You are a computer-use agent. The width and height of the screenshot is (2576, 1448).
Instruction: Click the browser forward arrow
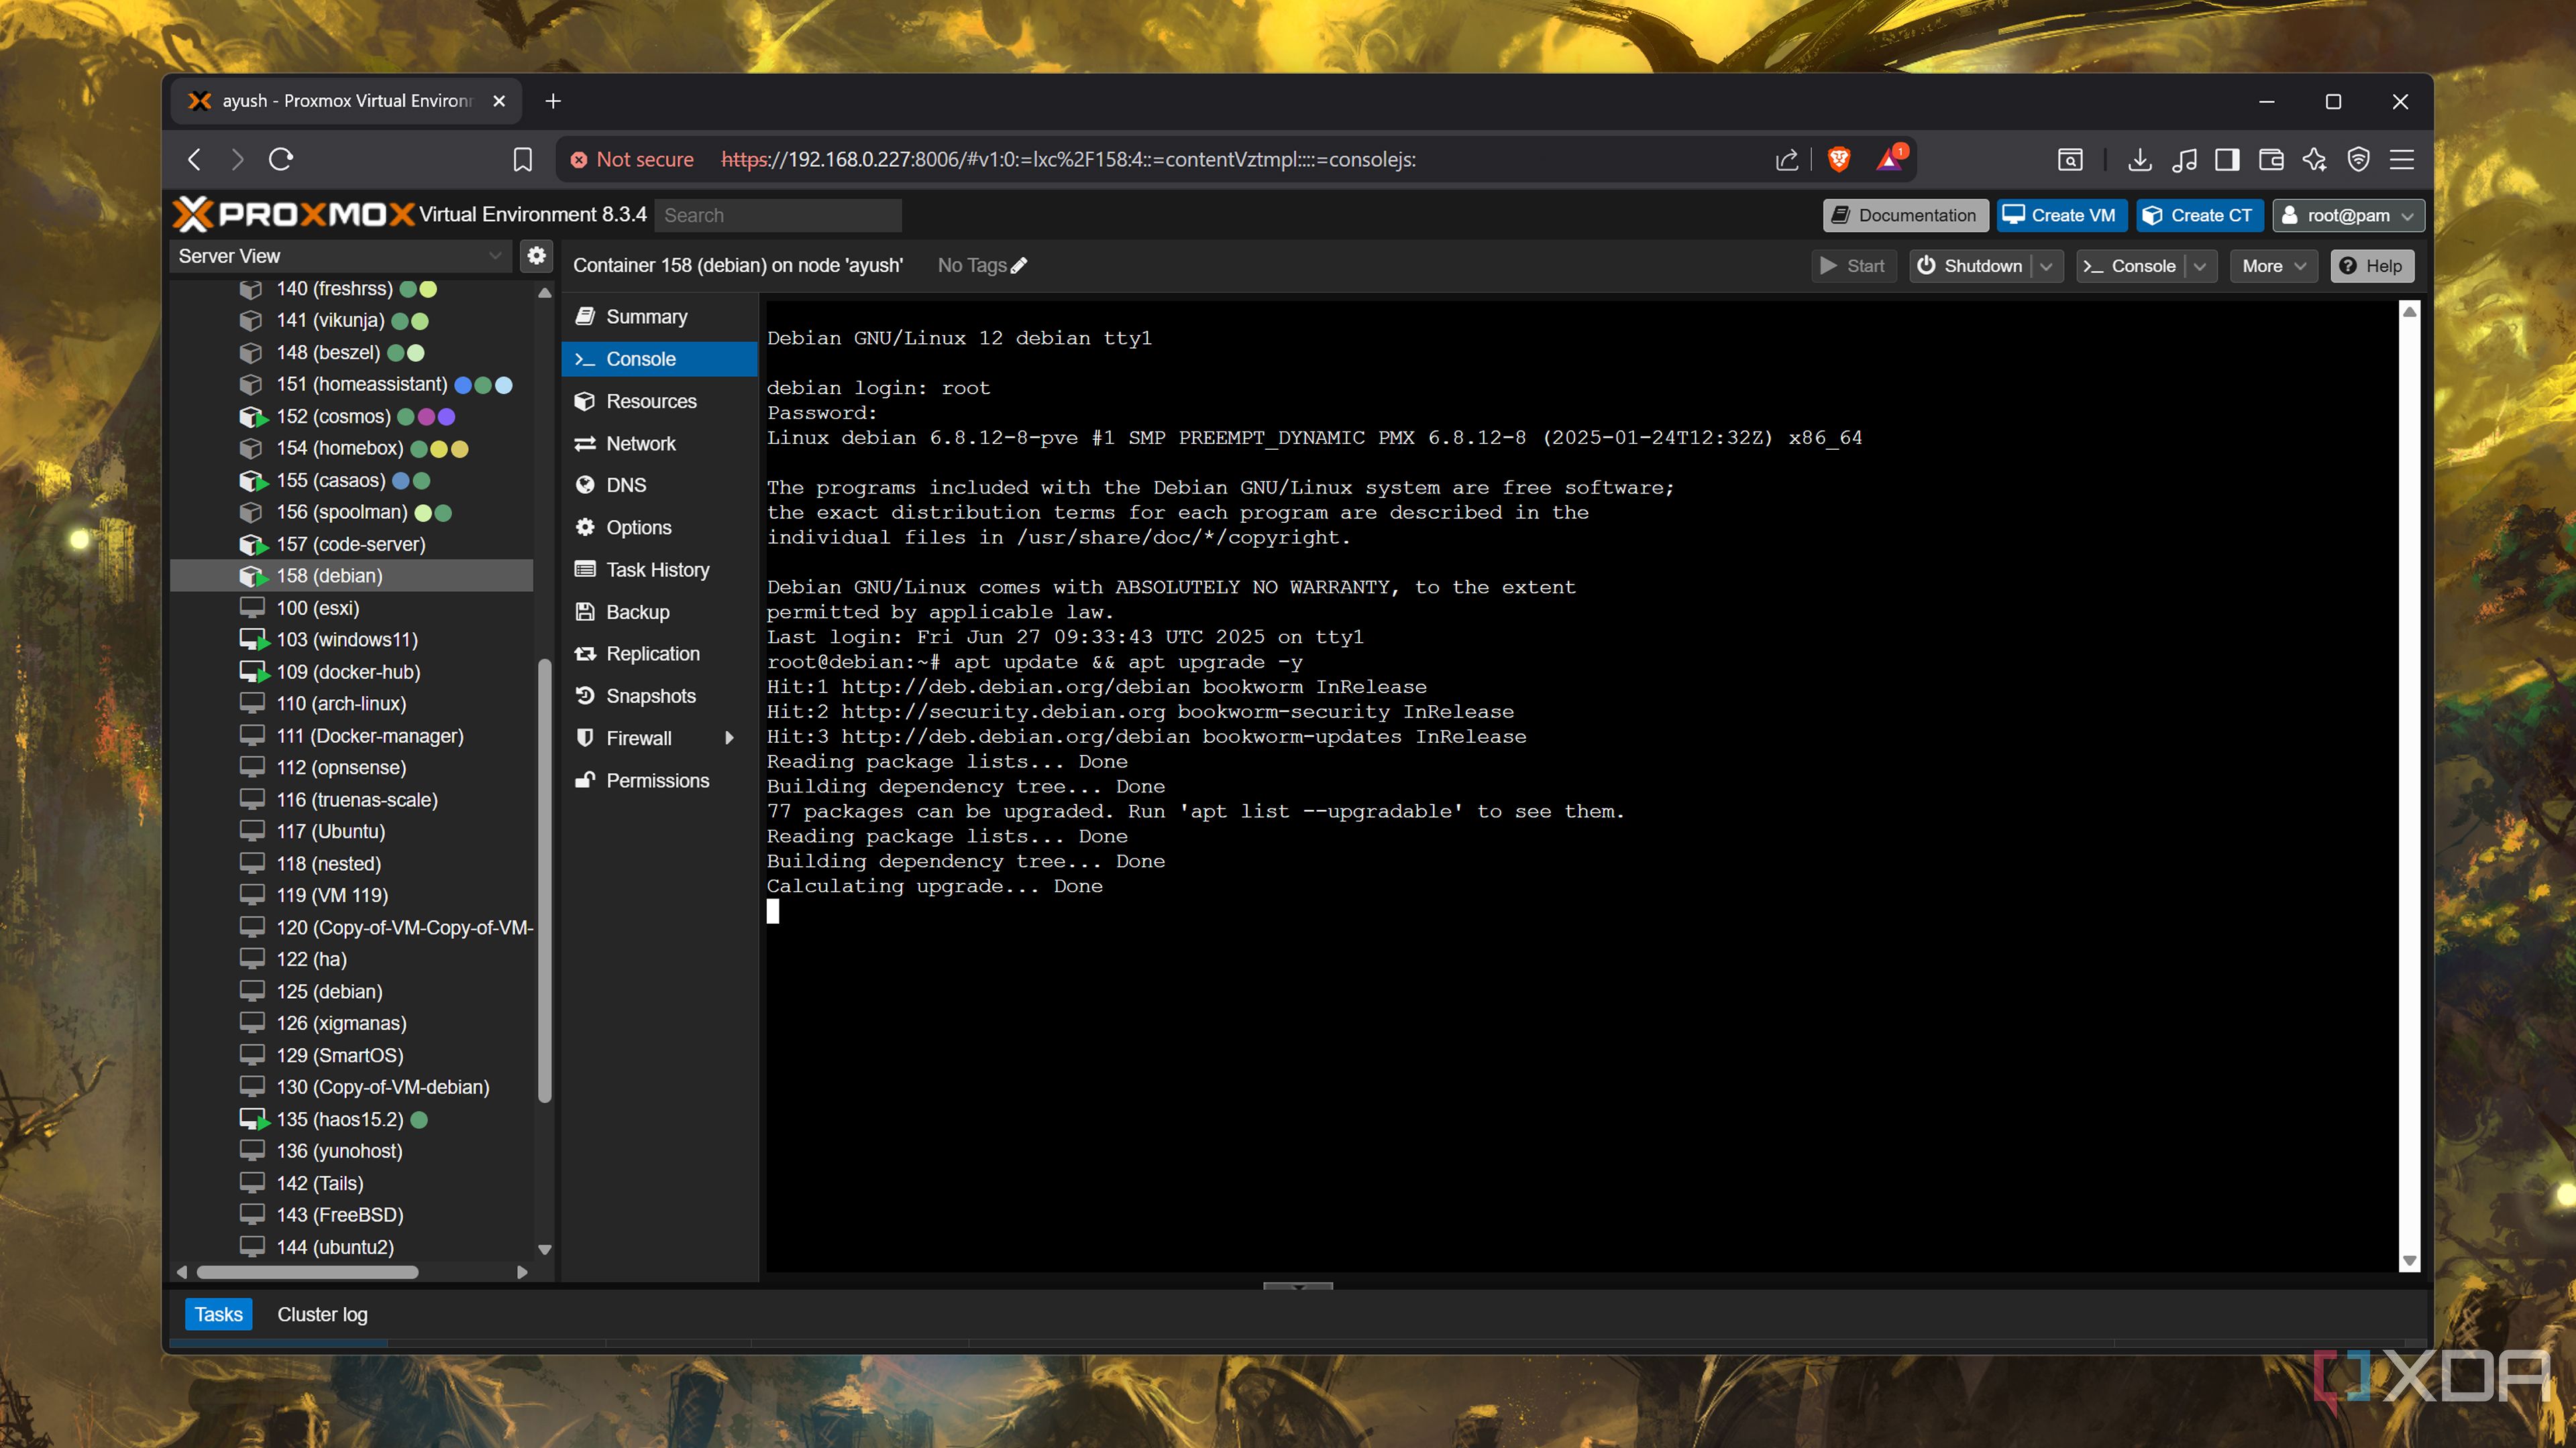tap(237, 159)
